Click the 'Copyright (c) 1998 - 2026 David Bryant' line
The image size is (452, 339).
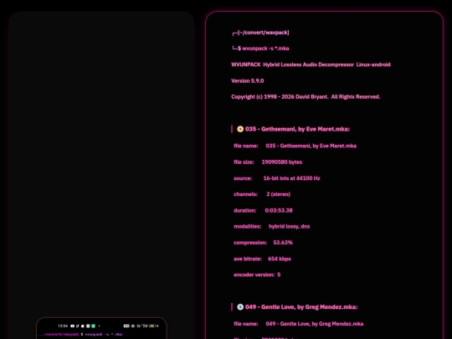306,97
